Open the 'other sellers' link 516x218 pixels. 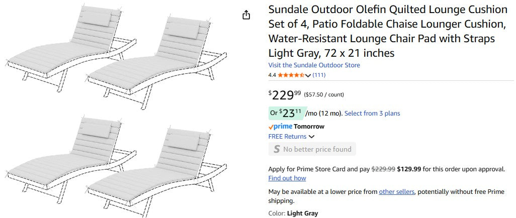click(396, 191)
